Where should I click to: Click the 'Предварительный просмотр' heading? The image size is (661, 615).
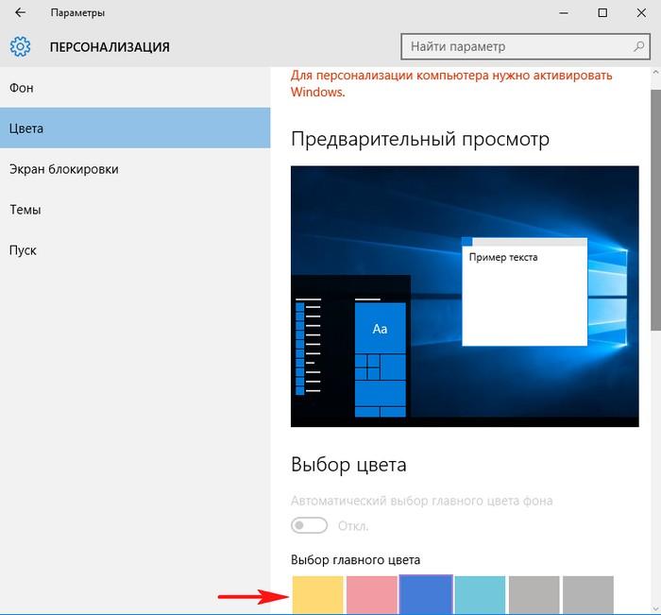pos(420,139)
